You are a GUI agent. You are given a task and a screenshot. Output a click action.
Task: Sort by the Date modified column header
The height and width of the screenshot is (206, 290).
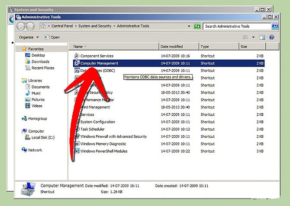point(171,46)
